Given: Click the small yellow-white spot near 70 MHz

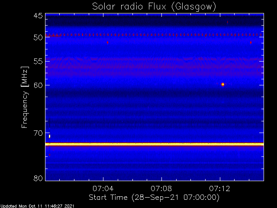Looking at the screenshot, I should click(50, 136).
